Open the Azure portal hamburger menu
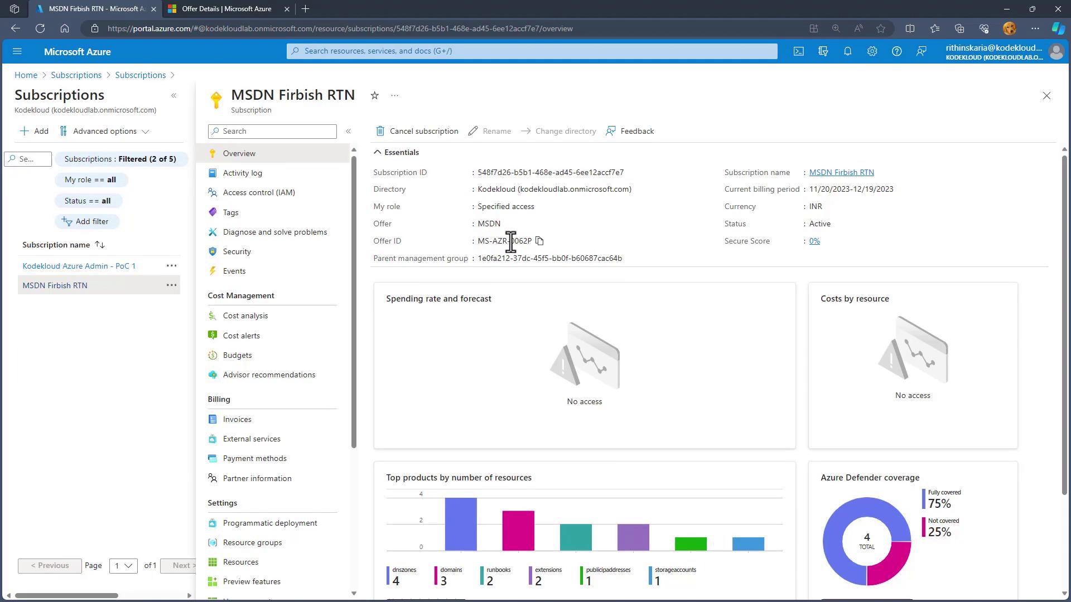This screenshot has width=1071, height=602. click(17, 51)
